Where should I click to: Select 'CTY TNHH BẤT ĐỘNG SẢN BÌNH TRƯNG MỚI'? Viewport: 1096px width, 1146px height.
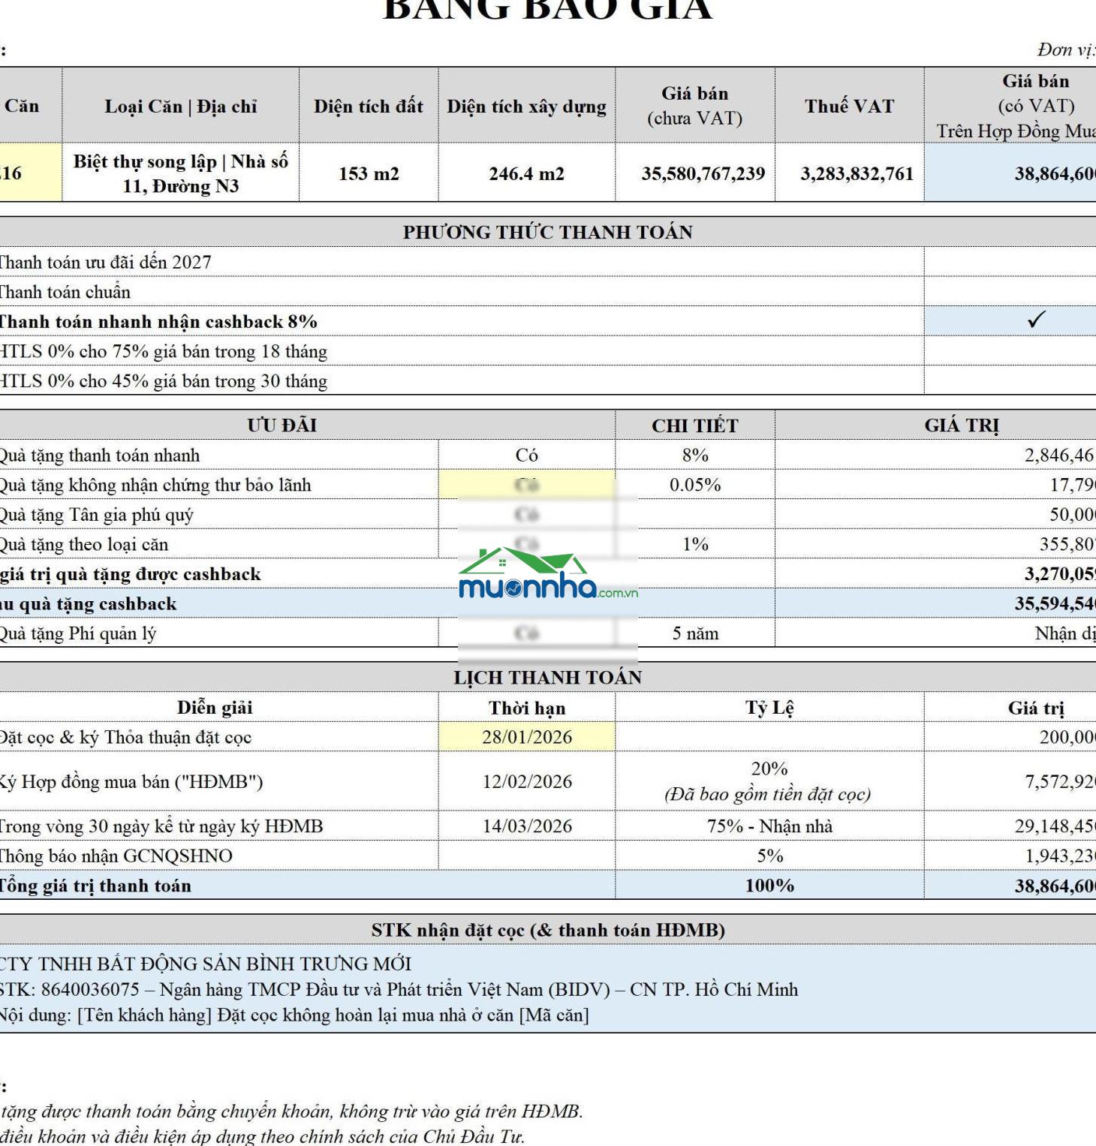click(206, 964)
